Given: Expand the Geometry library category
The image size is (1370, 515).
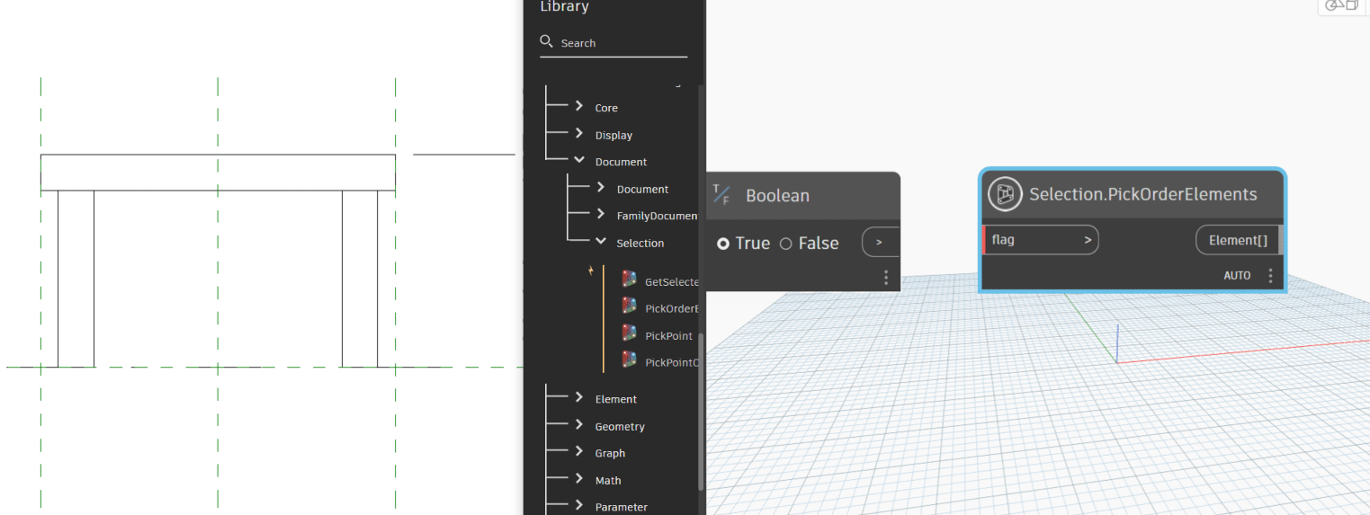Looking at the screenshot, I should [x=579, y=425].
